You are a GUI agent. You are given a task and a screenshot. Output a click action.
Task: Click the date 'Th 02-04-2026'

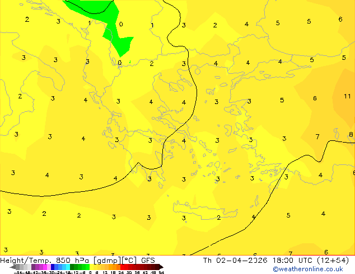click(235, 261)
